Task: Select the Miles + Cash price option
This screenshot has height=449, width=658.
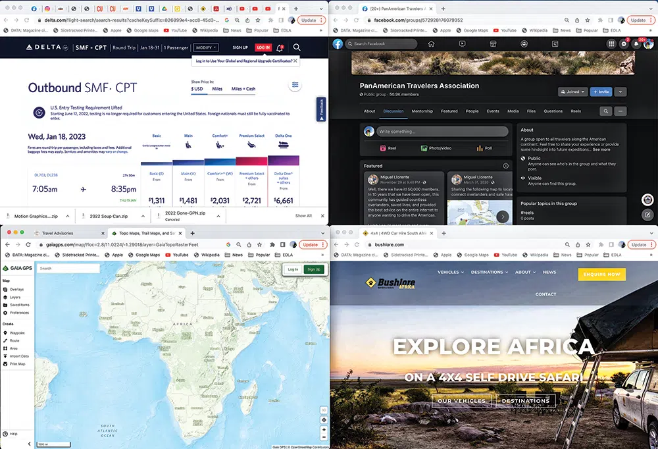Action: [243, 89]
